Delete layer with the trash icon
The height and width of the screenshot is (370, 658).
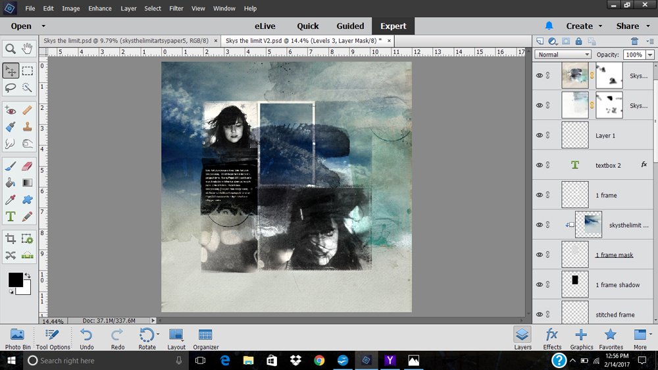pos(634,41)
